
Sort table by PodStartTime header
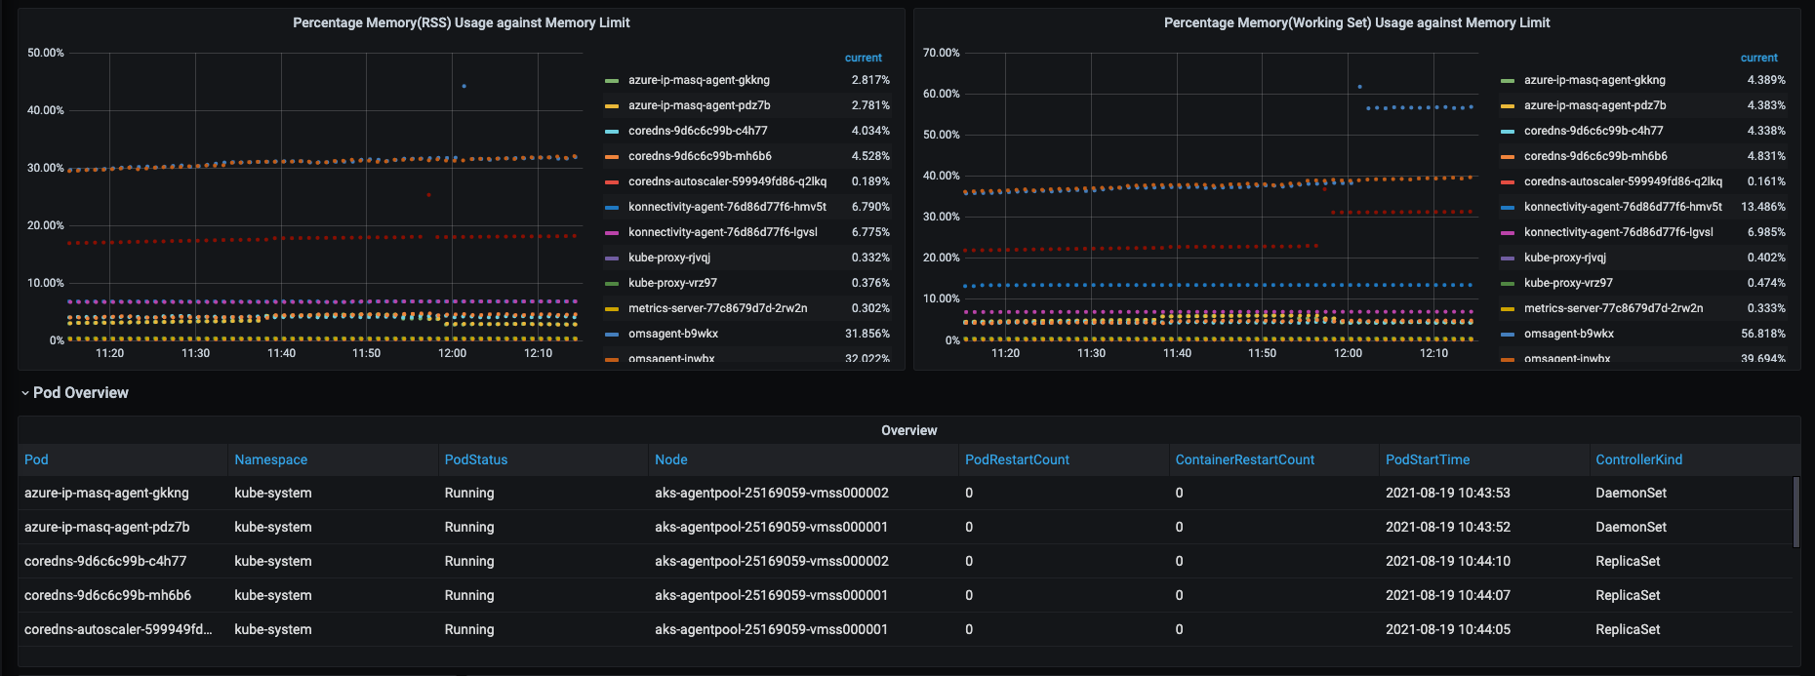point(1427,459)
